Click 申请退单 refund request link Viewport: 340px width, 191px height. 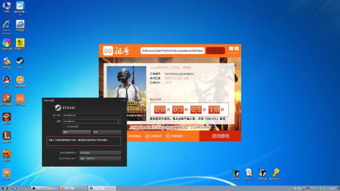153,136
